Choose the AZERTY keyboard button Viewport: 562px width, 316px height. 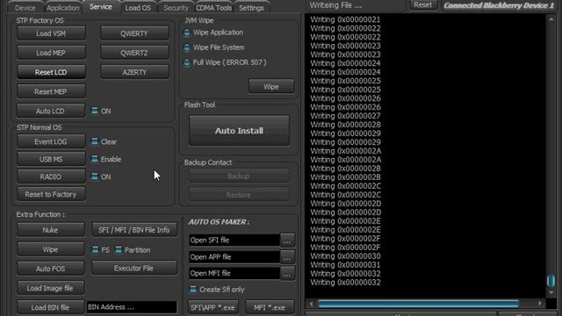[x=134, y=72]
